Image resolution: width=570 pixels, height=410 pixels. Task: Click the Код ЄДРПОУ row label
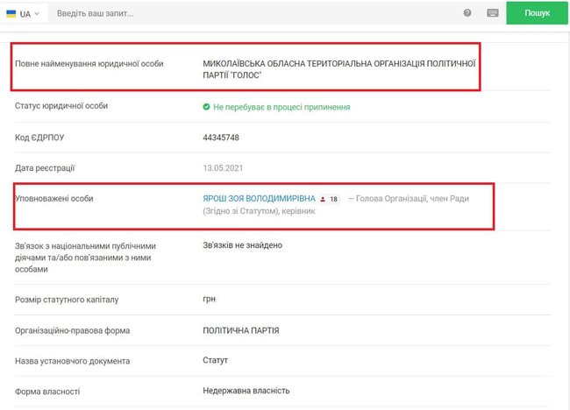coord(41,138)
